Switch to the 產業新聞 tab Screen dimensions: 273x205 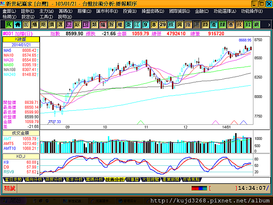pyautogui.click(x=171, y=179)
